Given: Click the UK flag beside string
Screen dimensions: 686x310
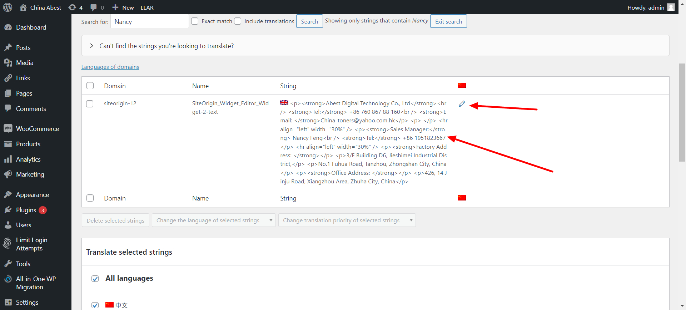Looking at the screenshot, I should point(284,103).
